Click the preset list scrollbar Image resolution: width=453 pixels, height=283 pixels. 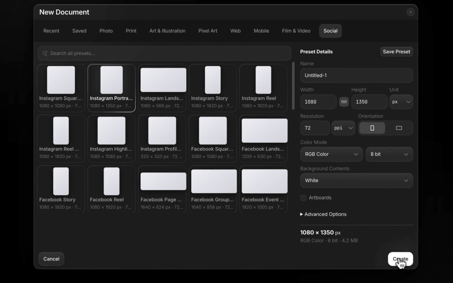point(293,86)
